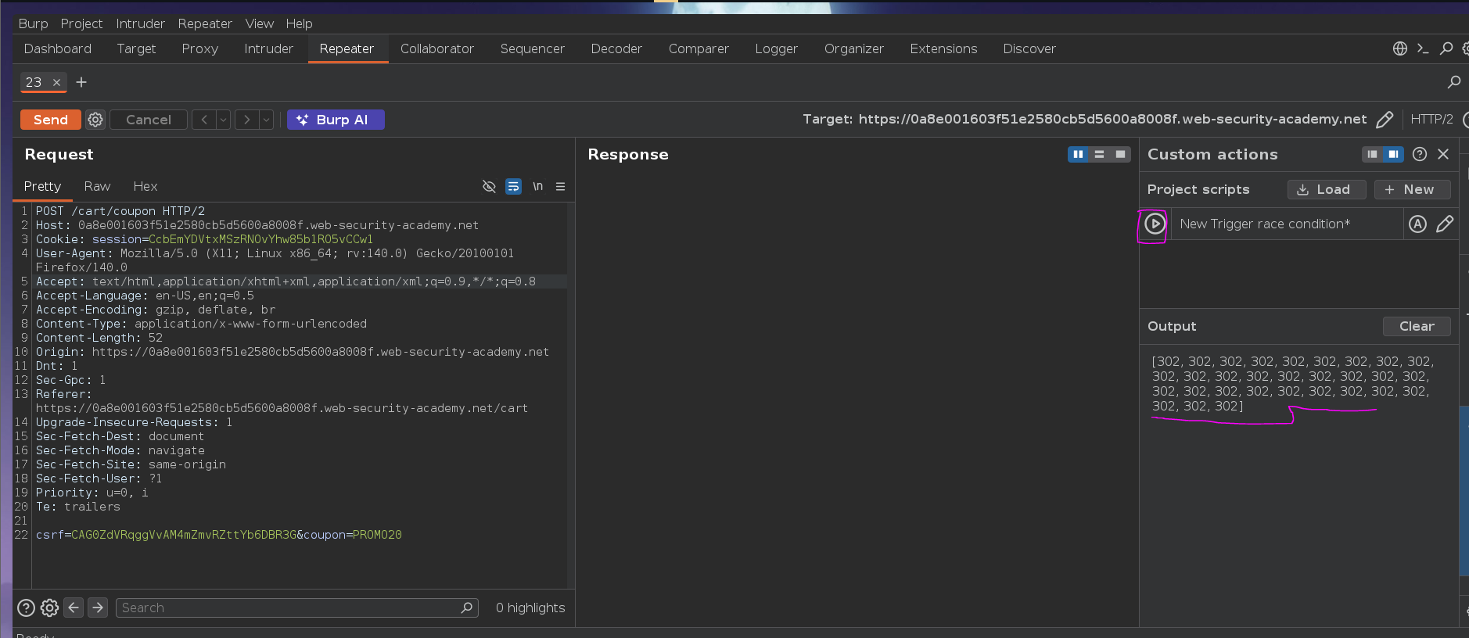
Task: Go to previous request in history
Action: (x=204, y=120)
